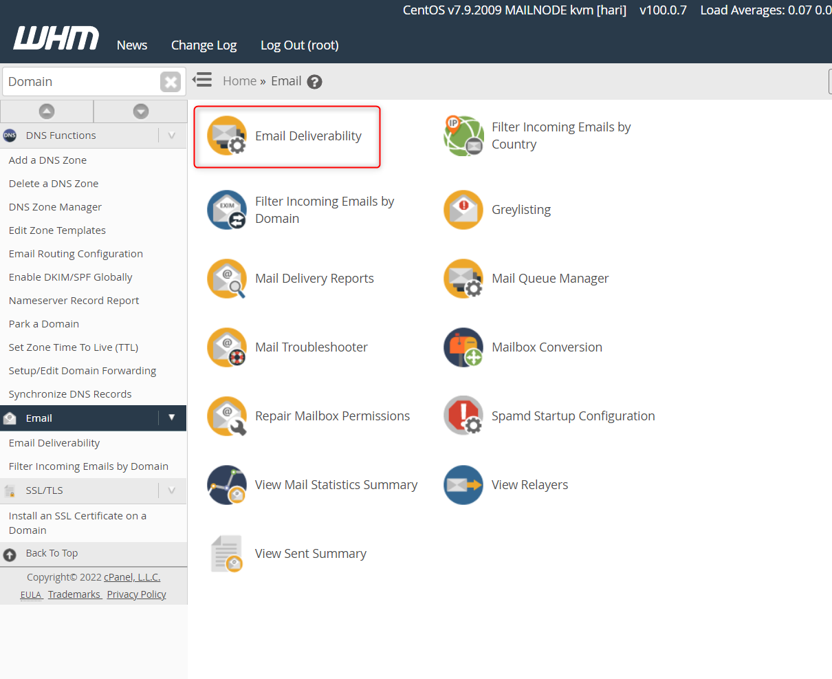Click the Back To Top arrow icon
The width and height of the screenshot is (832, 679).
[x=10, y=554]
